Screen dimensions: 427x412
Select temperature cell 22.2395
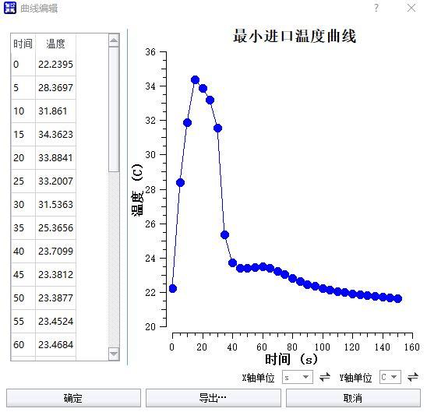pyautogui.click(x=55, y=65)
